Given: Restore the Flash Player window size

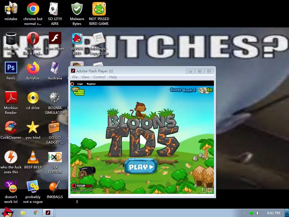Looking at the screenshot, I should coord(200,71).
